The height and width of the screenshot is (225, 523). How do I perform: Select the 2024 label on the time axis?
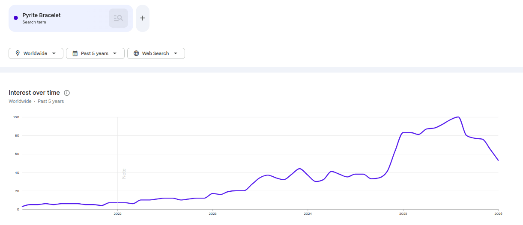308,213
